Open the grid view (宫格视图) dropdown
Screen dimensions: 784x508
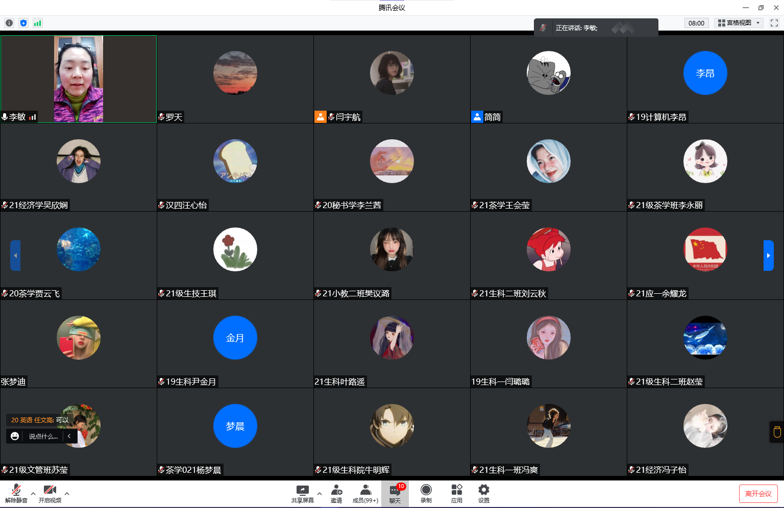[739, 23]
